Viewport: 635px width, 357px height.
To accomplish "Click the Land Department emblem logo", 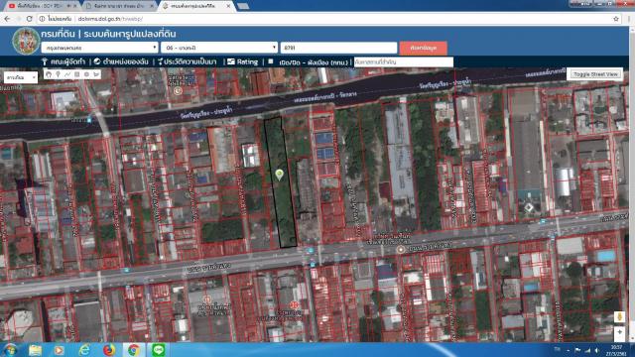I will click(x=26, y=42).
